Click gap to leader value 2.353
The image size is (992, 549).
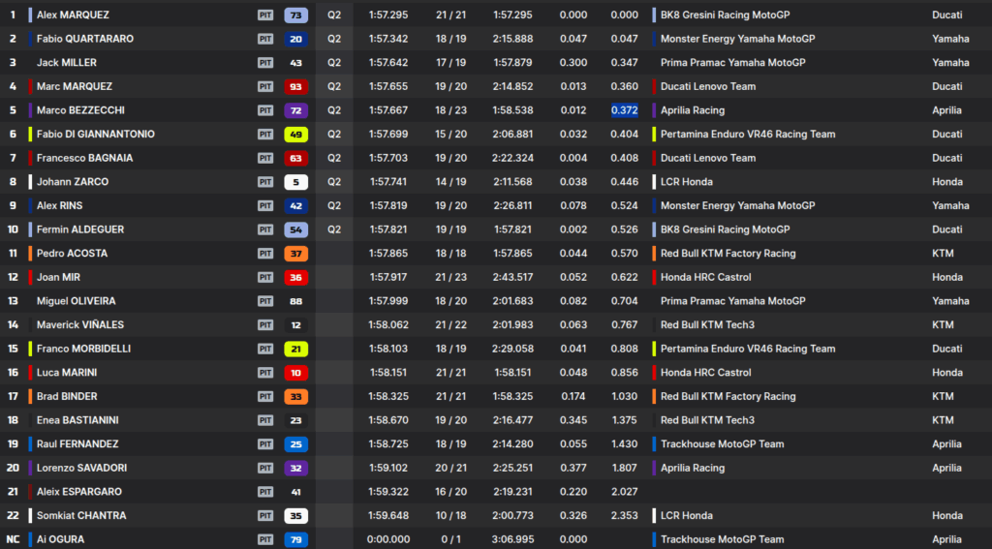pos(625,515)
